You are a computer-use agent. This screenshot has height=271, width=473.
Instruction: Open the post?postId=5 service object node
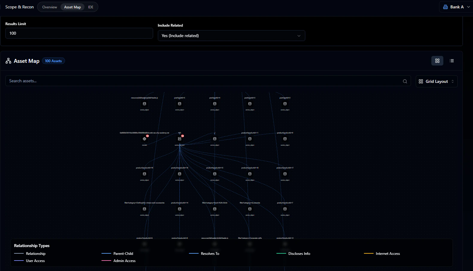click(179, 104)
